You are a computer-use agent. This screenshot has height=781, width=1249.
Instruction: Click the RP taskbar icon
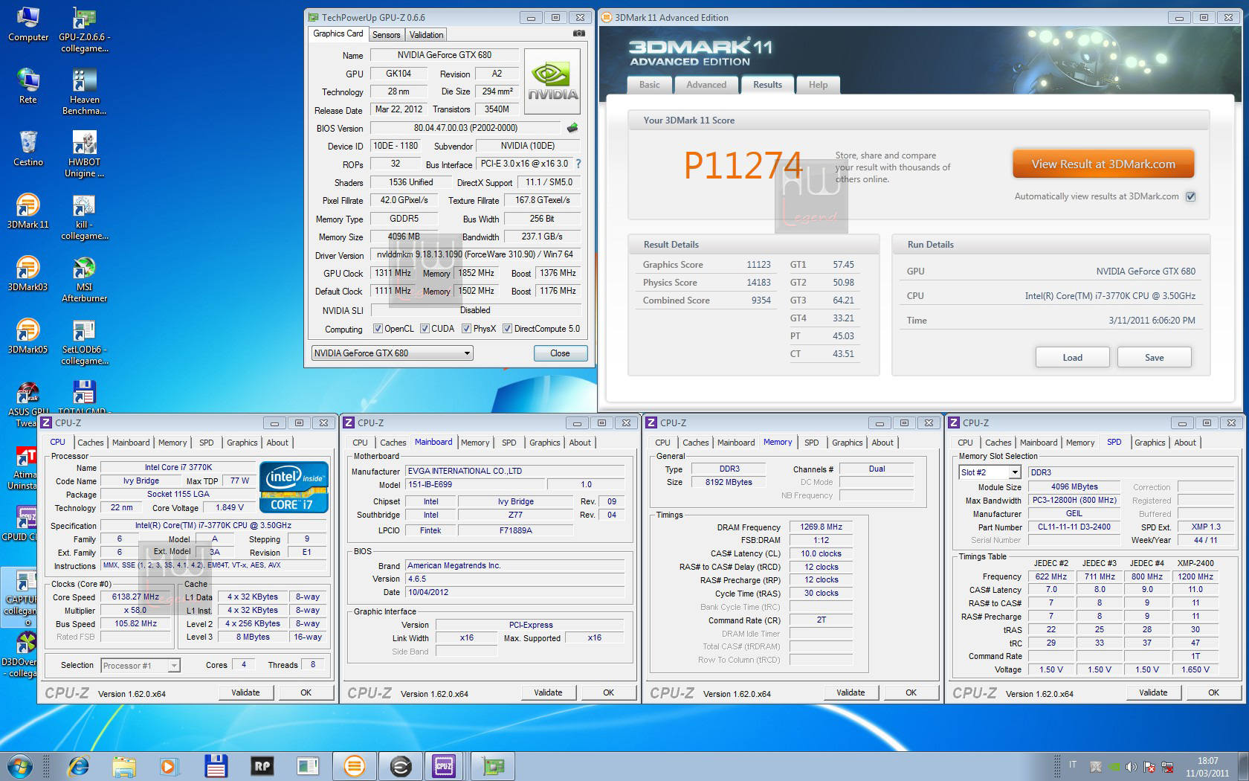(x=262, y=765)
